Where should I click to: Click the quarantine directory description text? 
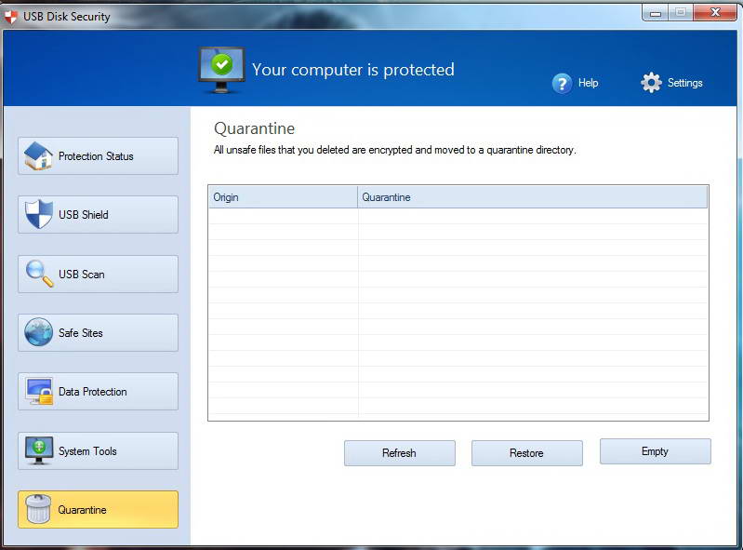[394, 151]
